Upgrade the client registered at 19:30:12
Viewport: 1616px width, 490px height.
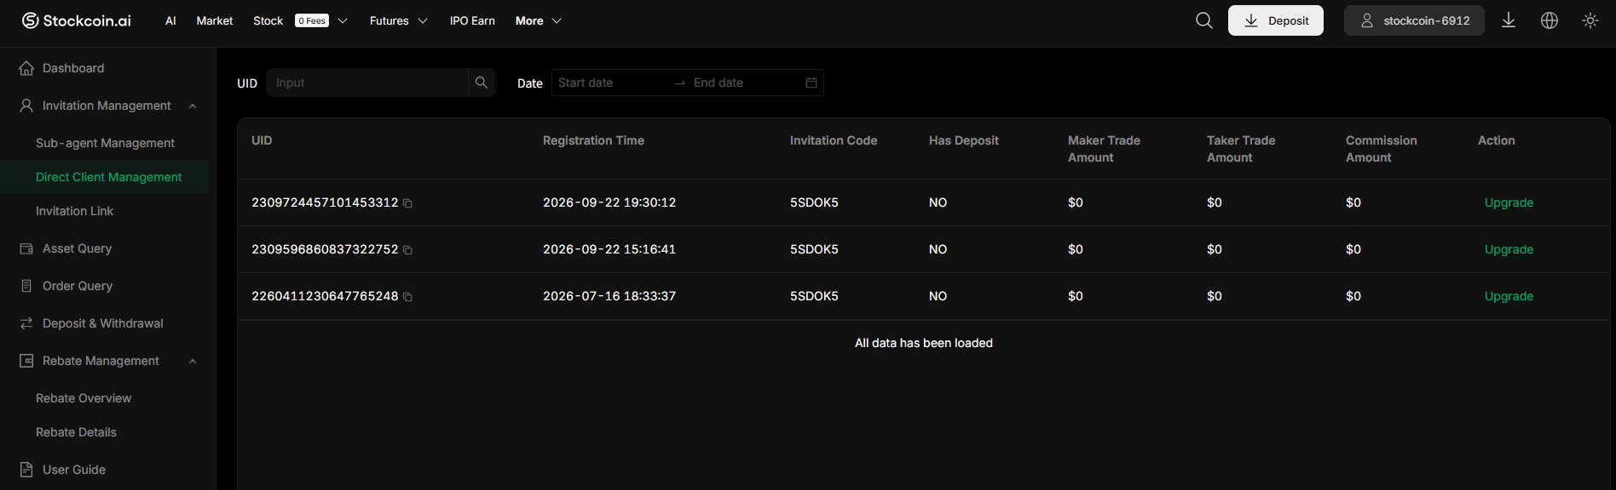(1509, 202)
